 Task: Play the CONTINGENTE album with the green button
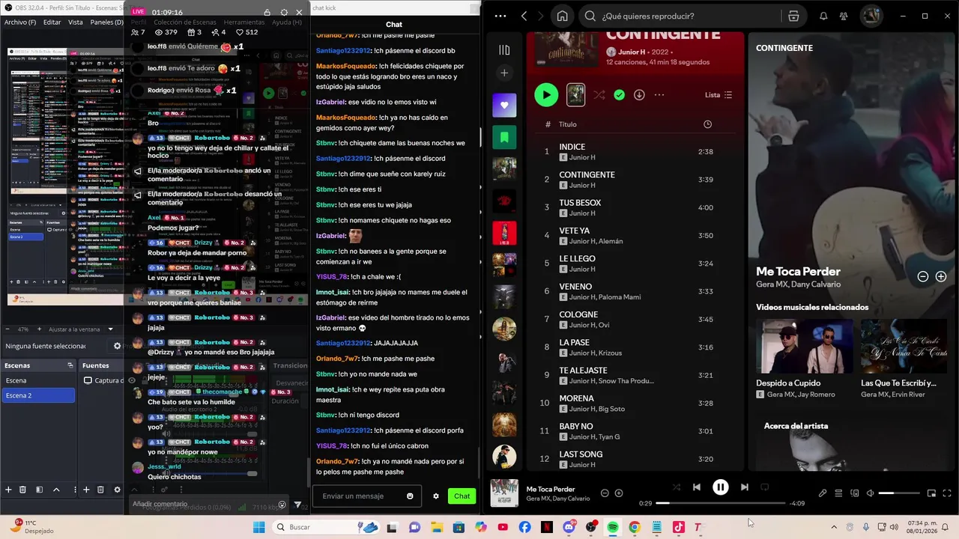[546, 94]
